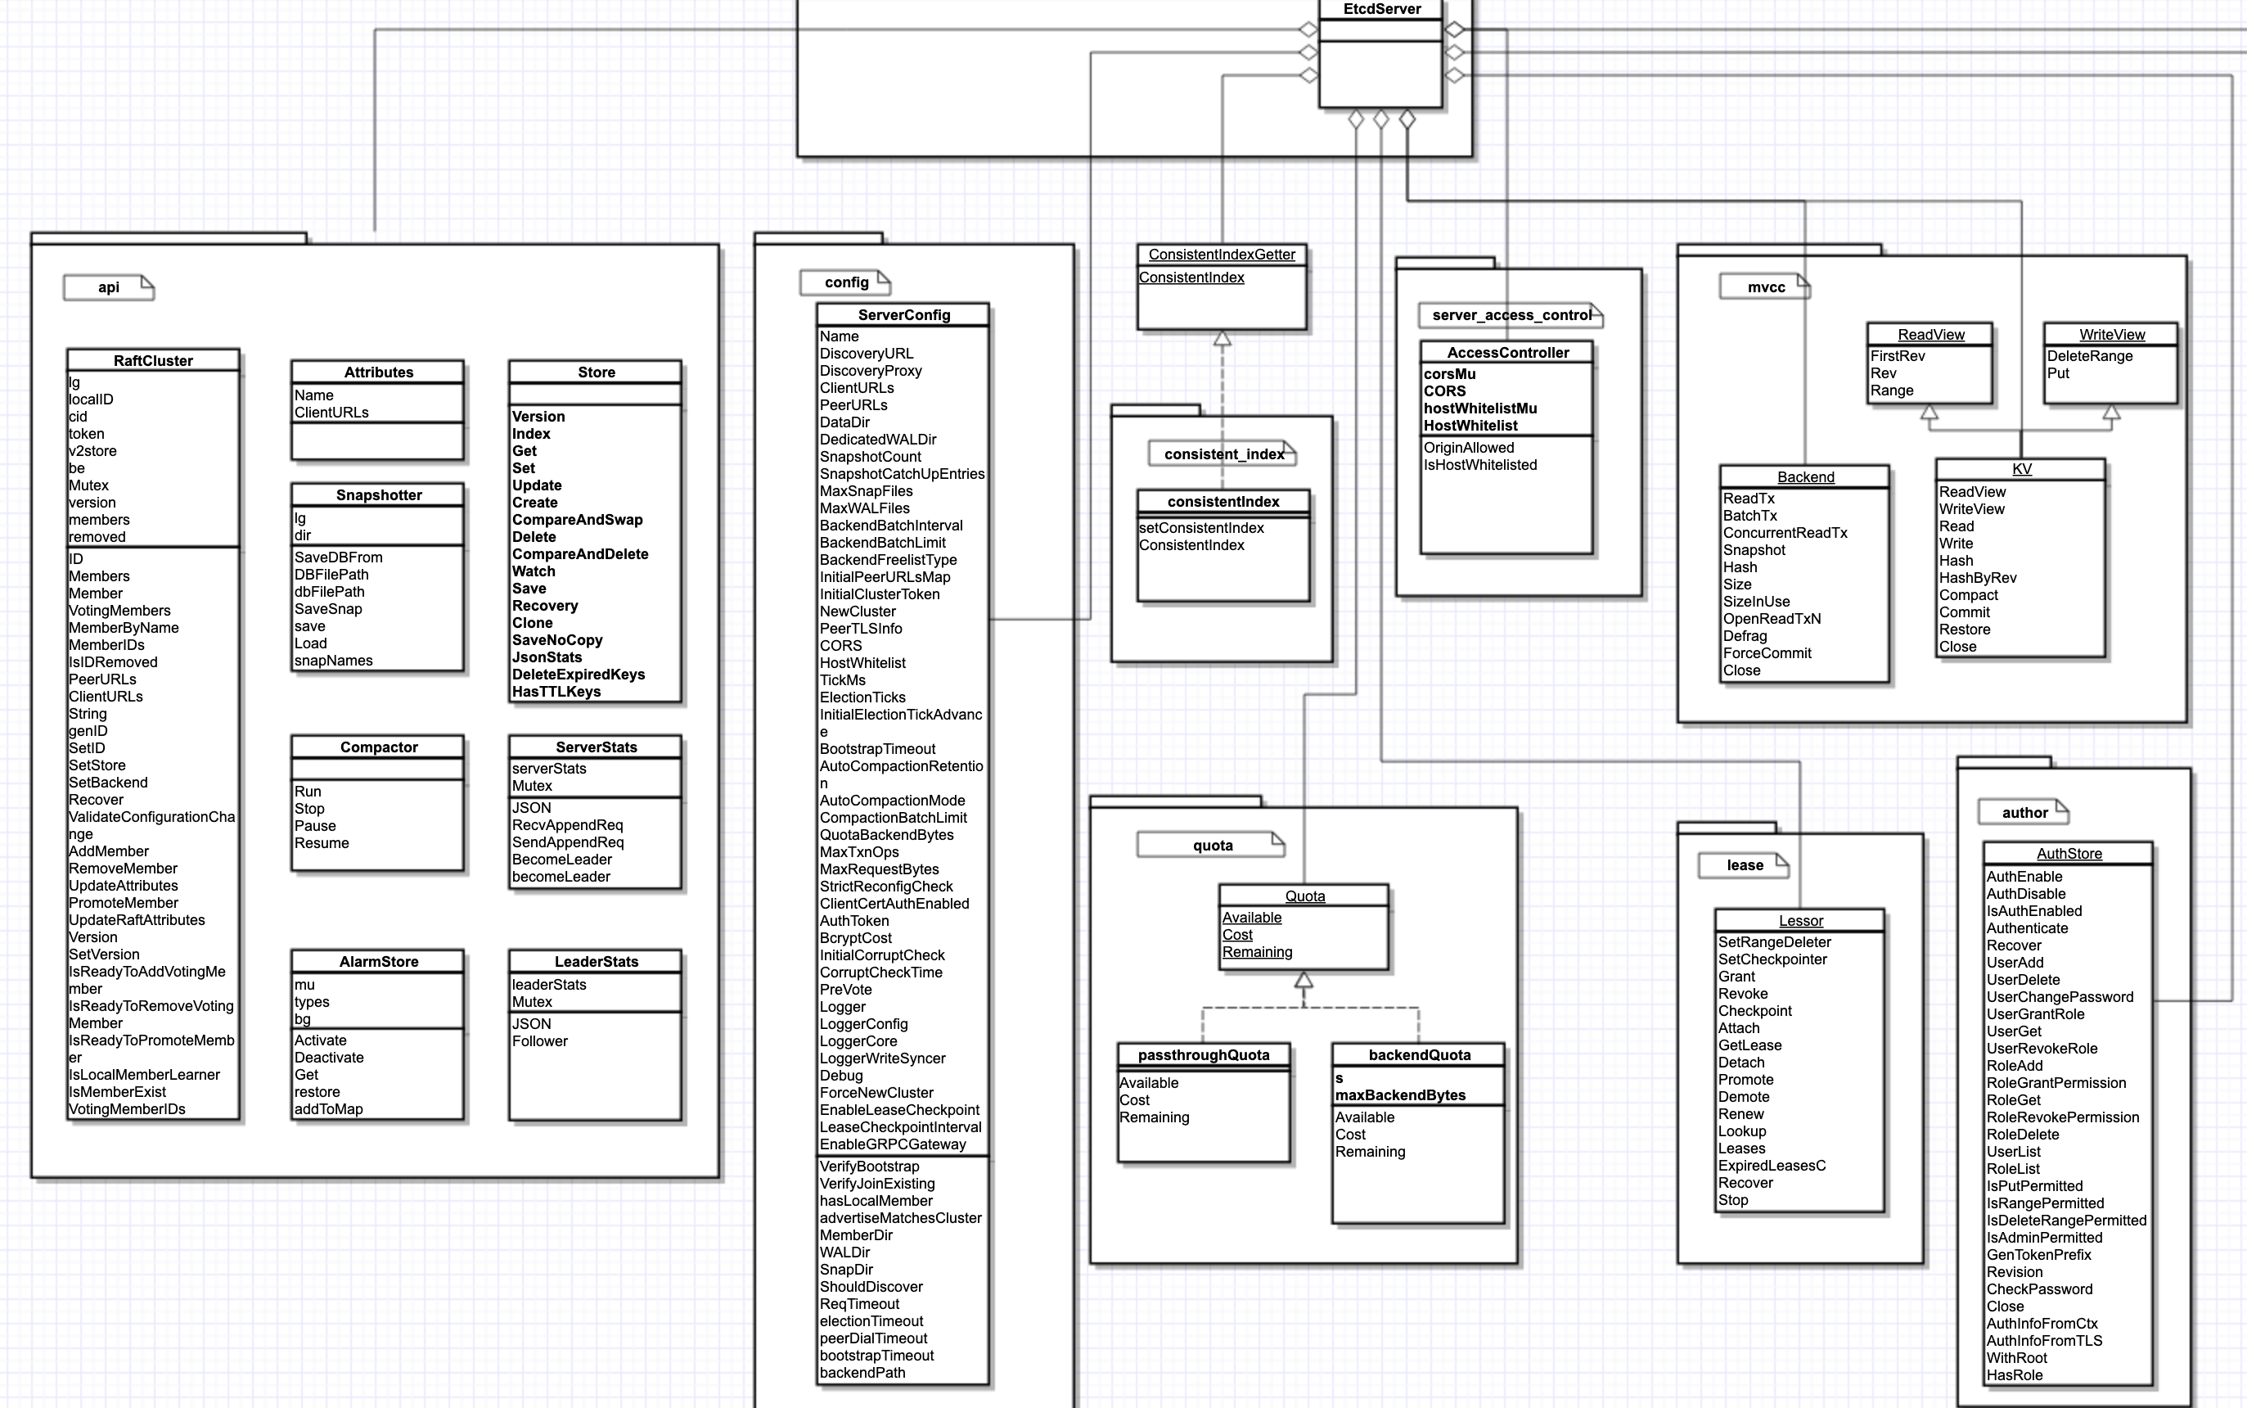Viewport: 2247px width, 1408px height.
Task: Click the ServerConfig class header
Action: pos(904,316)
